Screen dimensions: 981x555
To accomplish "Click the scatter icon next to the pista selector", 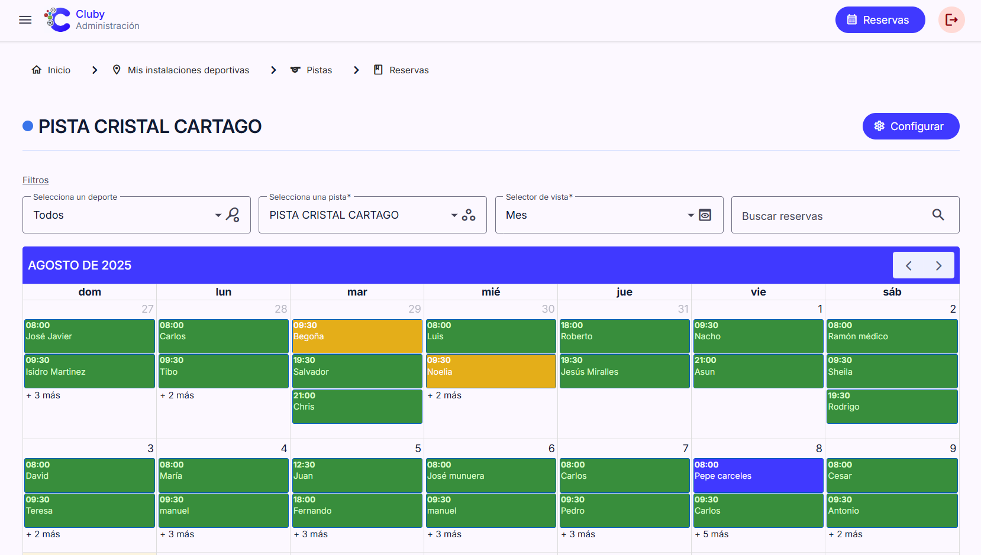I will [x=469, y=215].
